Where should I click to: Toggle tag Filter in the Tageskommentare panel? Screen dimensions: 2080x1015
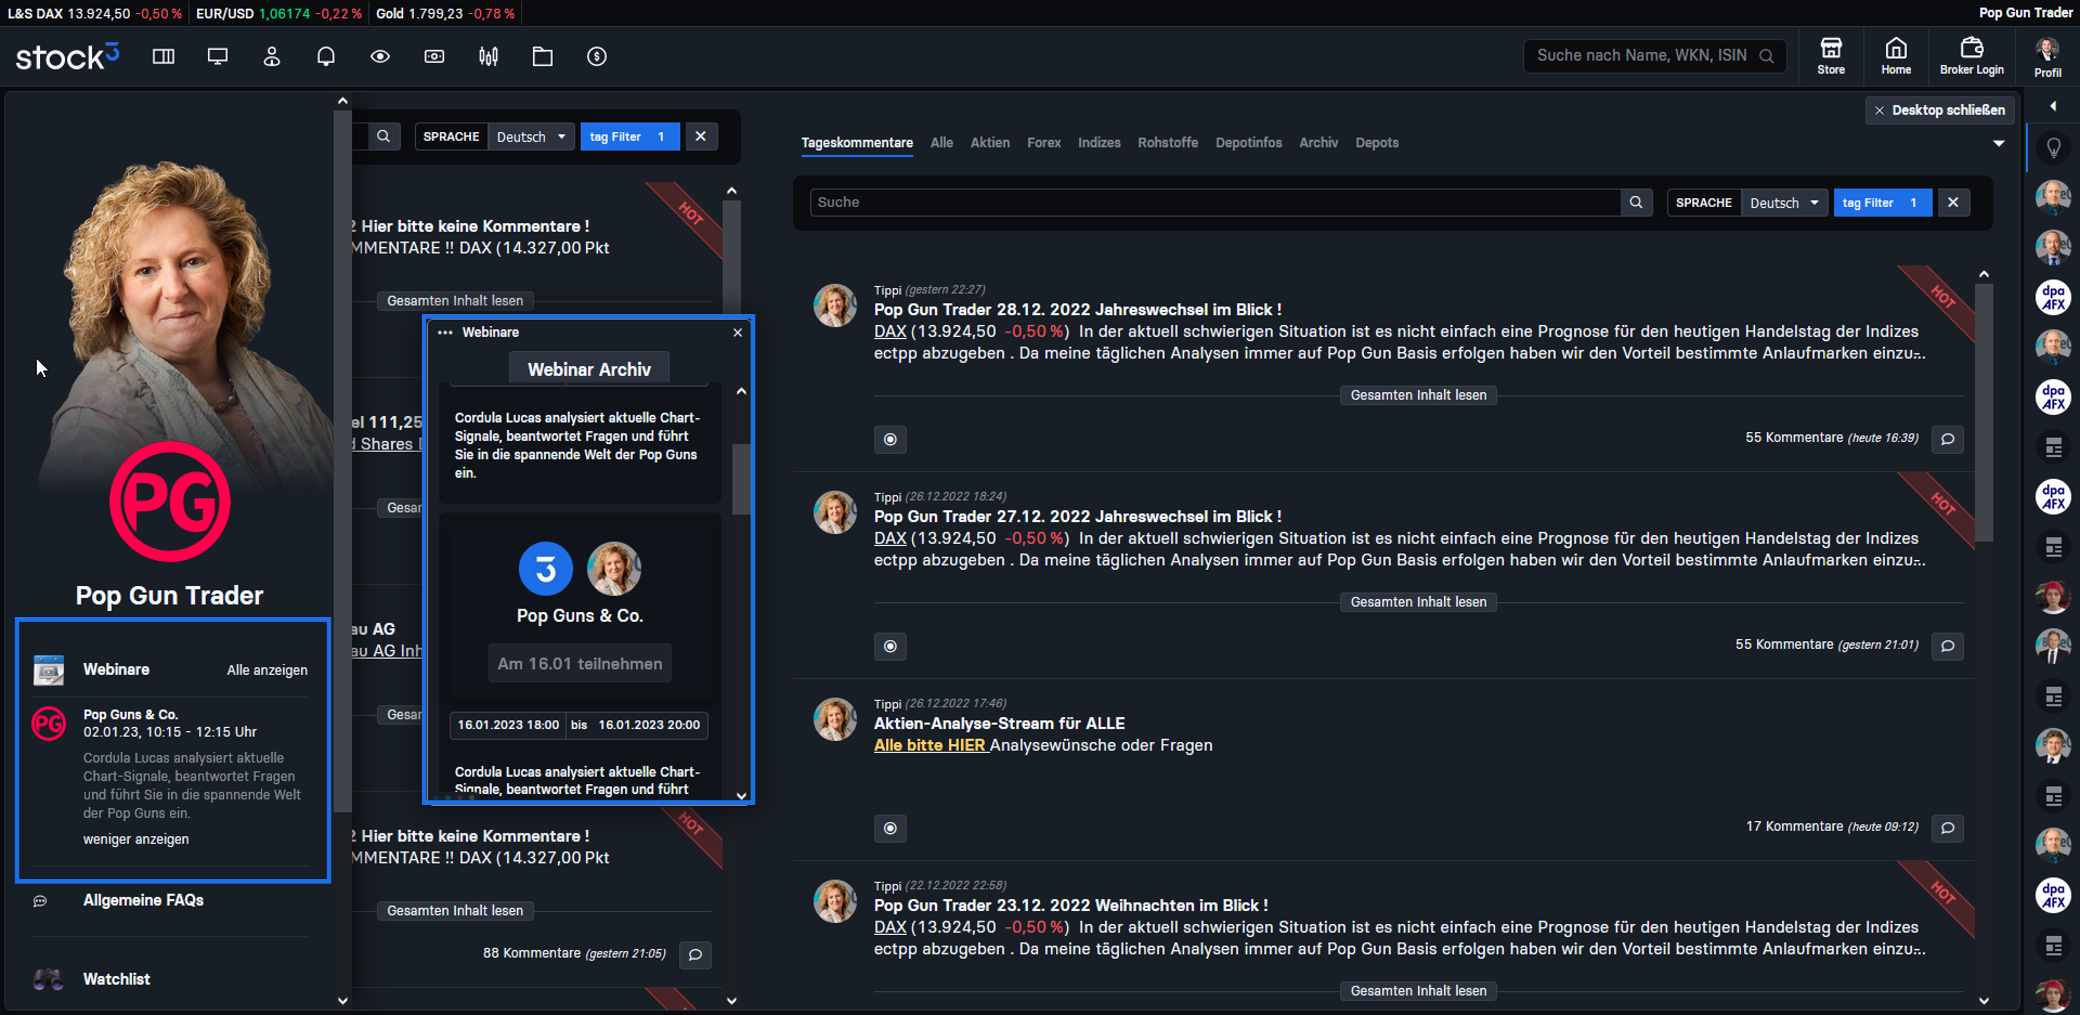click(x=1882, y=203)
